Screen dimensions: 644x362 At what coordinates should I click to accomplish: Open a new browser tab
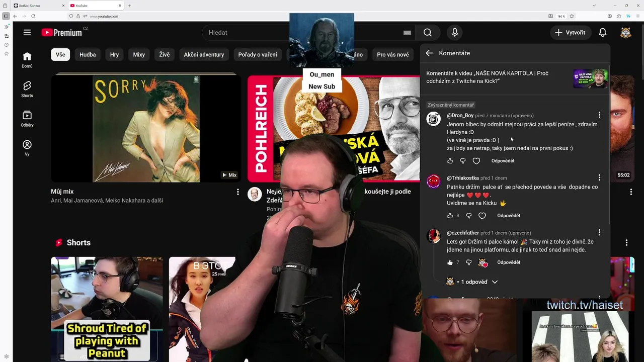[x=129, y=6]
